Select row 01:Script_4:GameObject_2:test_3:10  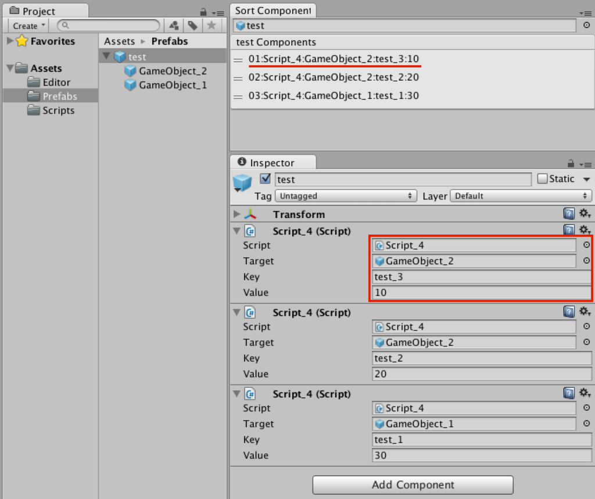[x=413, y=59]
